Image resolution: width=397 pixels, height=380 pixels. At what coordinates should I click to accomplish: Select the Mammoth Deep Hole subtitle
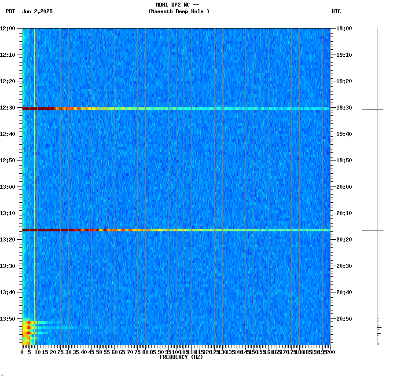(x=179, y=12)
